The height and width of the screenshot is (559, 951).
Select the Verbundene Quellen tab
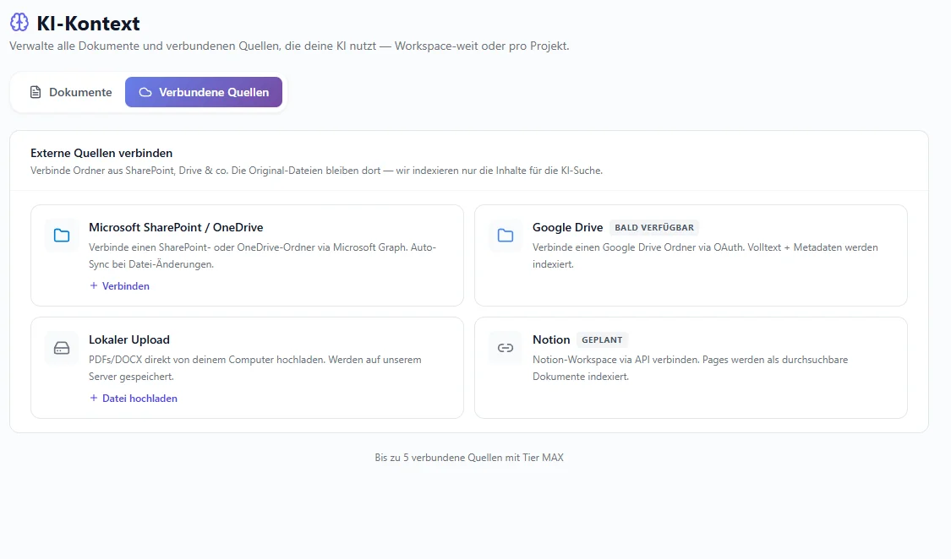tap(204, 92)
